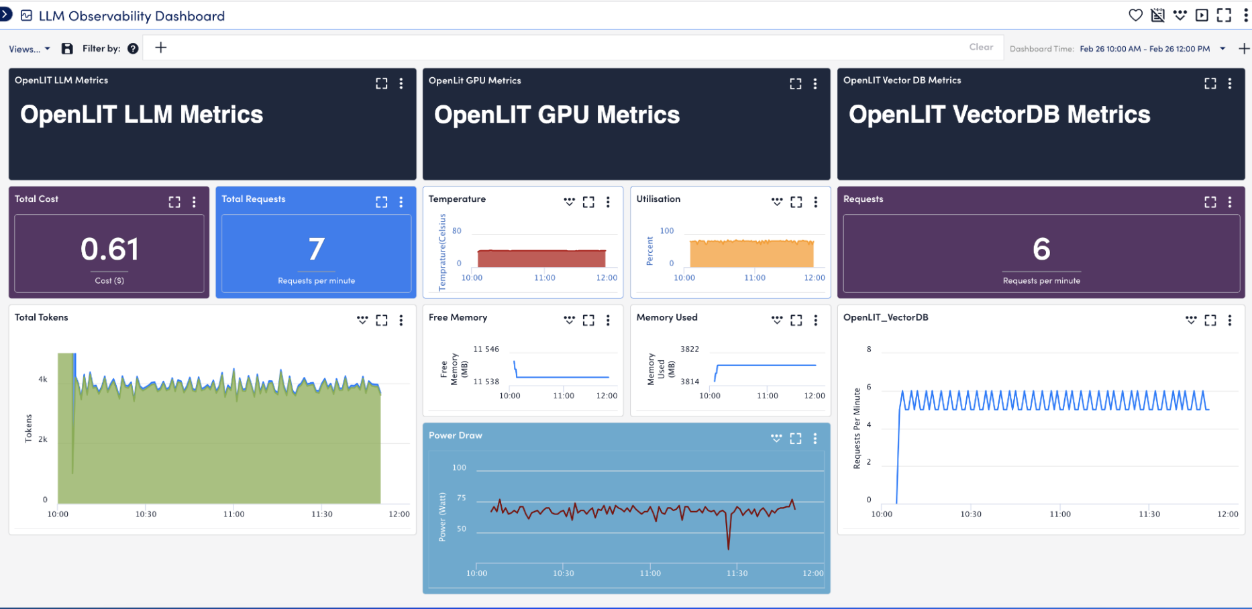Click Free Memory widget three-dot chevron icon
The height and width of the screenshot is (609, 1252).
[x=569, y=320]
